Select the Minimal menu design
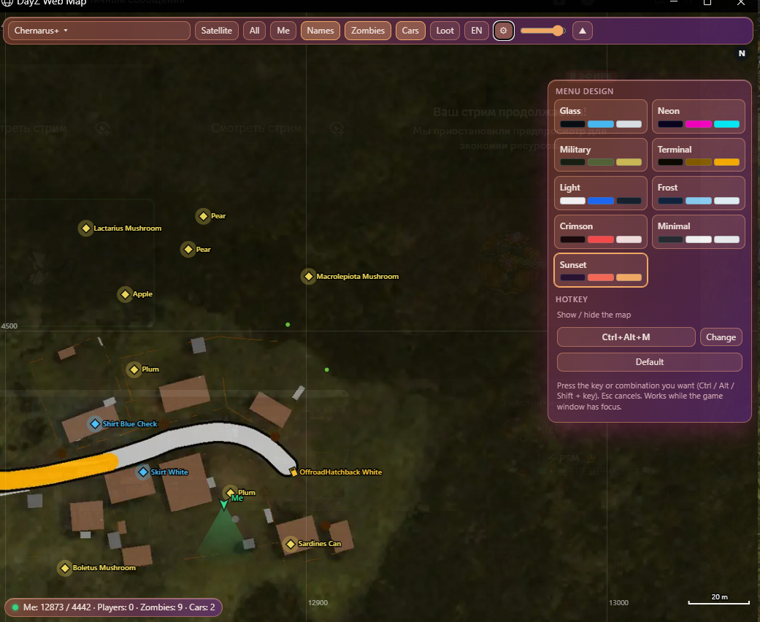Screen dimensions: 760x622 pos(699,231)
